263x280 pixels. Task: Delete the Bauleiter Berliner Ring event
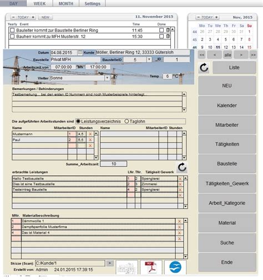pyautogui.click(x=168, y=30)
